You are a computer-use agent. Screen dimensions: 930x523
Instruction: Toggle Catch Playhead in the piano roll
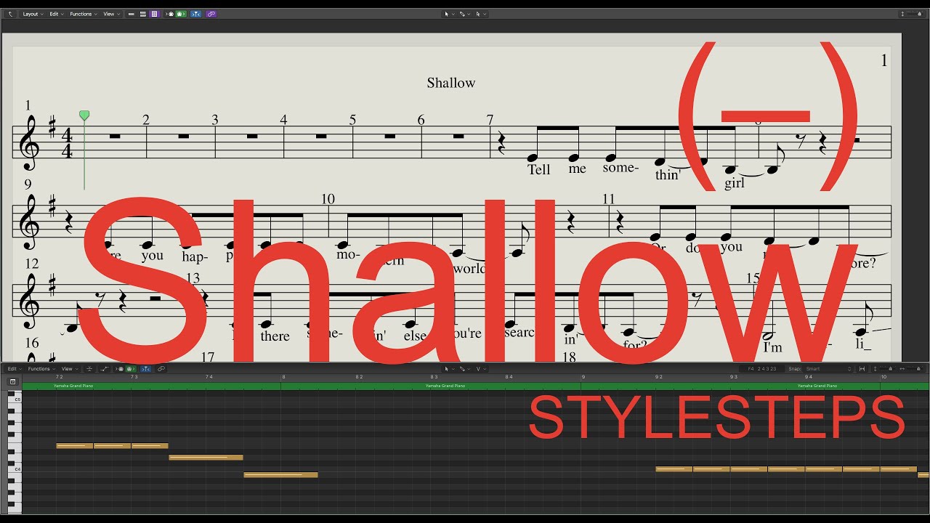(145, 369)
